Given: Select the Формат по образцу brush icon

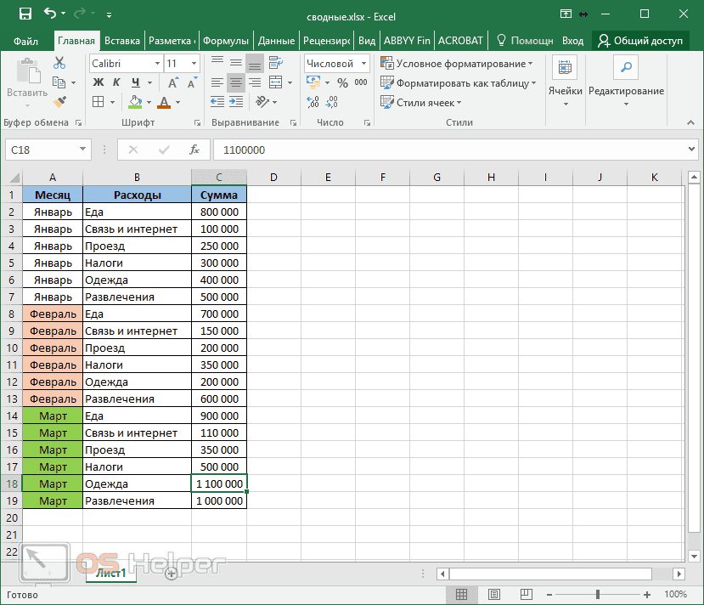Looking at the screenshot, I should [x=59, y=102].
